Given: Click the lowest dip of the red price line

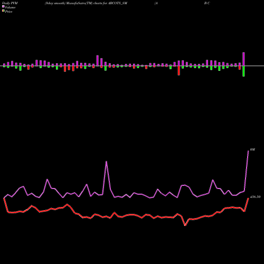Looking at the screenshot, I should pos(185,225).
